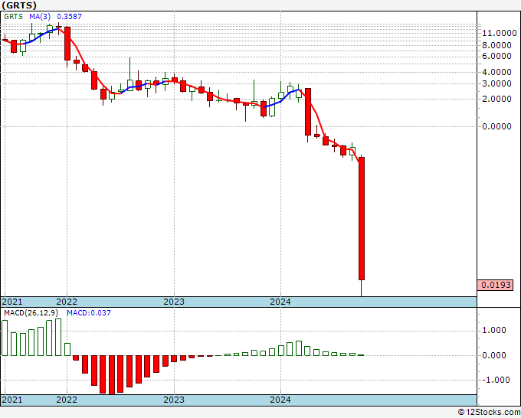521x418 pixels.
Task: Click the 2.0000 price axis label
Action: tap(496, 99)
